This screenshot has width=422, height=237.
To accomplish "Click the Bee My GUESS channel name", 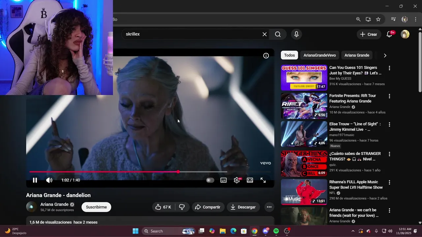I will tap(340, 79).
